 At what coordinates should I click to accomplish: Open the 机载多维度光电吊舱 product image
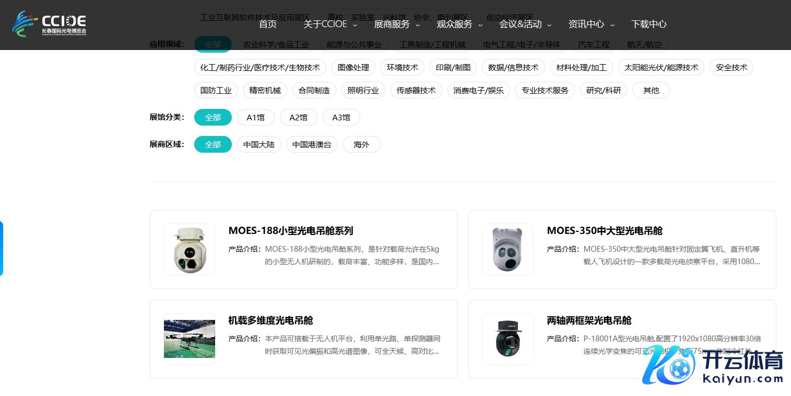[x=189, y=339]
